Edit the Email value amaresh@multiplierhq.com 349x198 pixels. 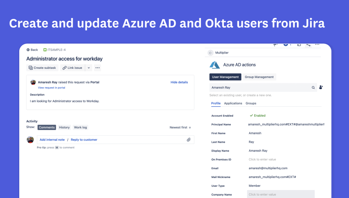tap(268, 168)
